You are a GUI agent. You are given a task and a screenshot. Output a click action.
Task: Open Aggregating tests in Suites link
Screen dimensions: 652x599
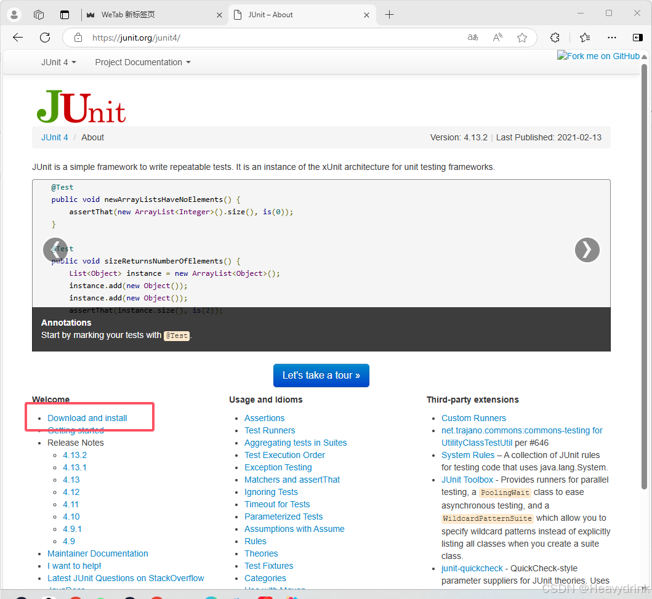click(x=296, y=443)
